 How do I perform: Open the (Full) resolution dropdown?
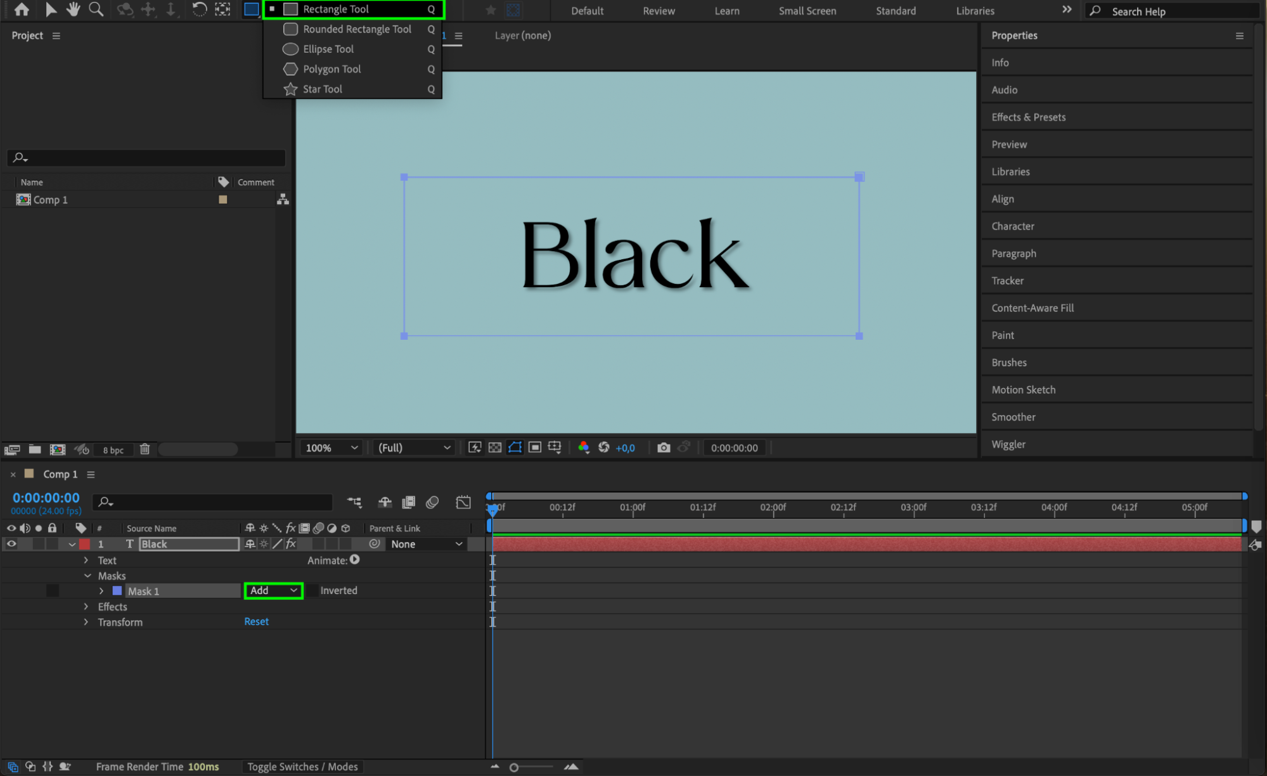414,448
